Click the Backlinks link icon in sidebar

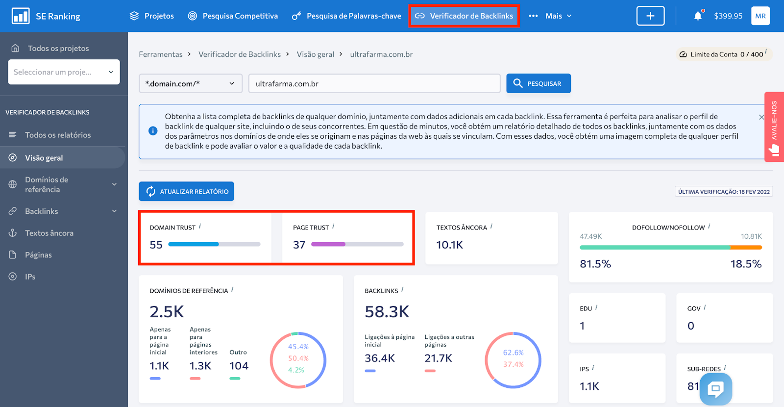pyautogui.click(x=13, y=211)
